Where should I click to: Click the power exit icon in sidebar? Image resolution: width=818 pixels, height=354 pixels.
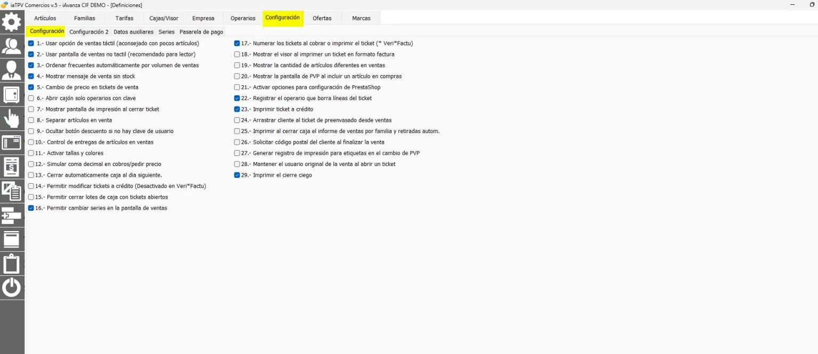tap(12, 287)
